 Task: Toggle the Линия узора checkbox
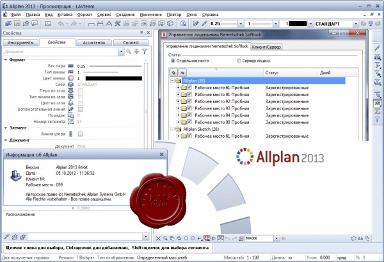pyautogui.click(x=80, y=134)
